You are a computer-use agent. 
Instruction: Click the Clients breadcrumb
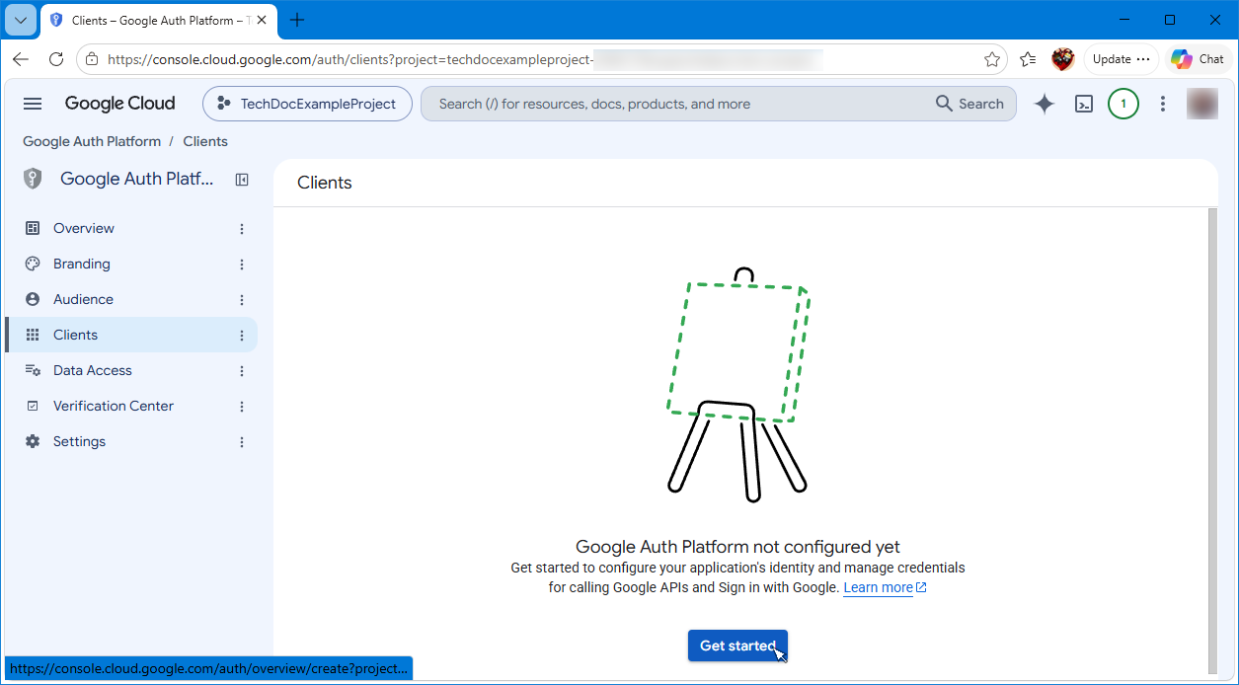coord(205,141)
